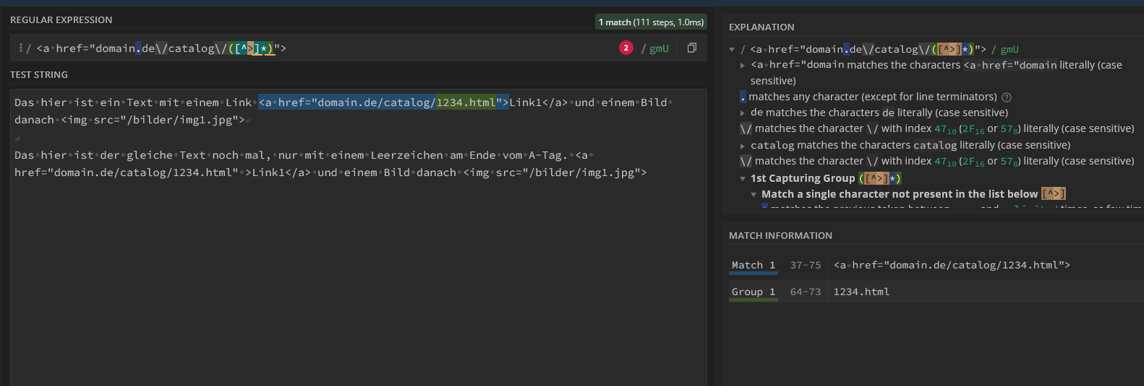Copy the regex using the clipboard icon
Screen dimensions: 1144x386
click(x=692, y=48)
